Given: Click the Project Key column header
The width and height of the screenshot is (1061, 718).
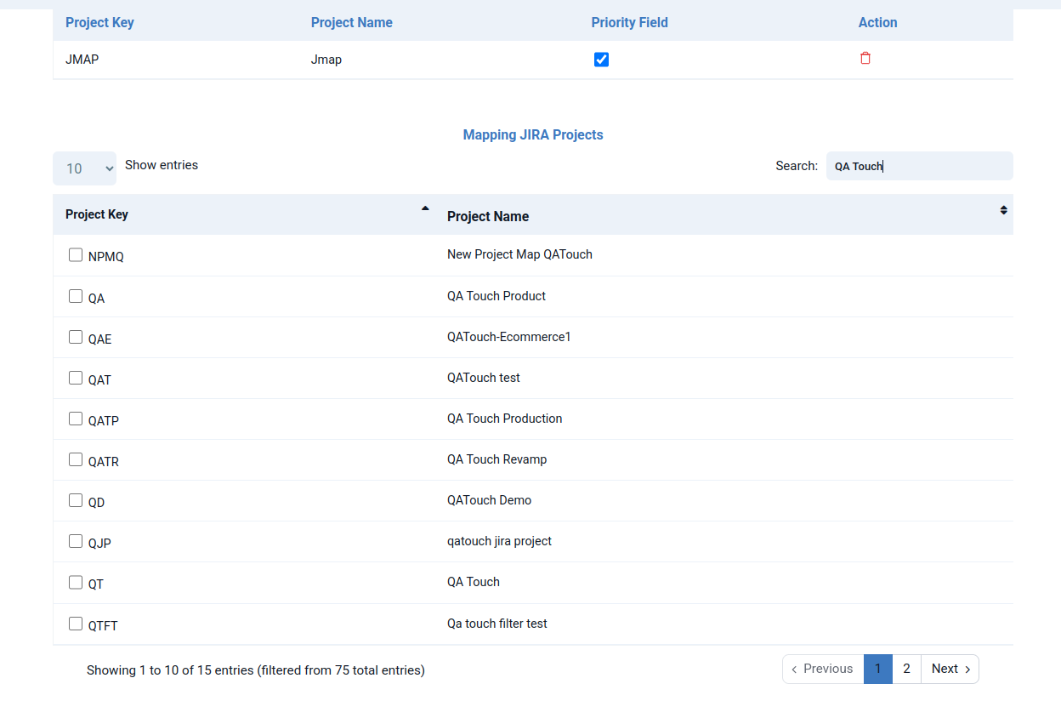Looking at the screenshot, I should 97,214.
